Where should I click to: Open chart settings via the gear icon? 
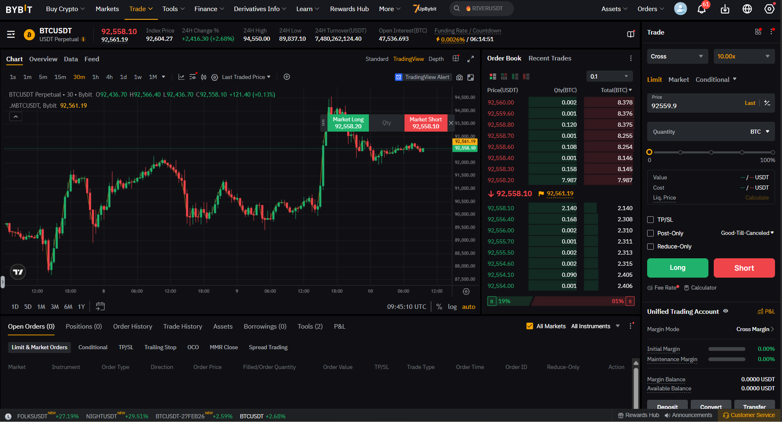(215, 77)
